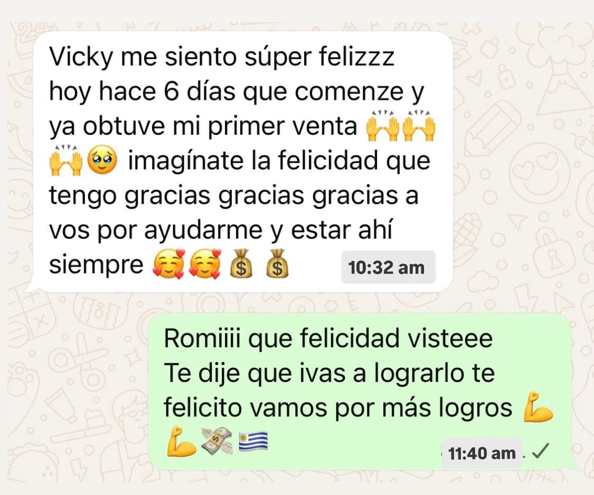Screen dimensions: 594x495
Task: Click the Uruguay flag emoji
Action: coord(253,442)
